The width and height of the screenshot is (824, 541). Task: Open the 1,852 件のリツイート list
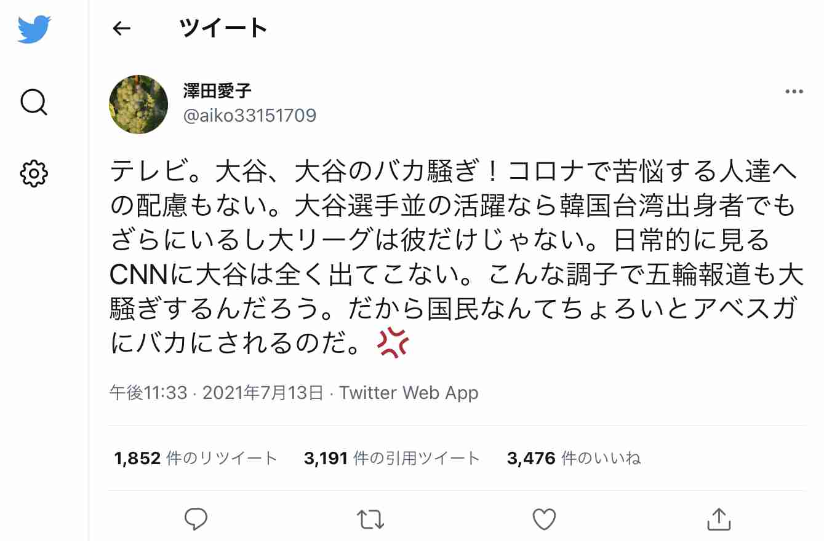(x=196, y=458)
